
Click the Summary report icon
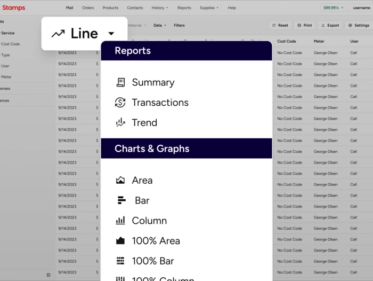click(120, 82)
